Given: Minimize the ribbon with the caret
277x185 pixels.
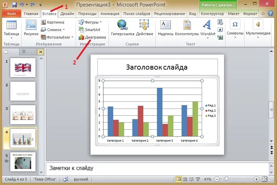Looking at the screenshot, I should pos(263,14).
